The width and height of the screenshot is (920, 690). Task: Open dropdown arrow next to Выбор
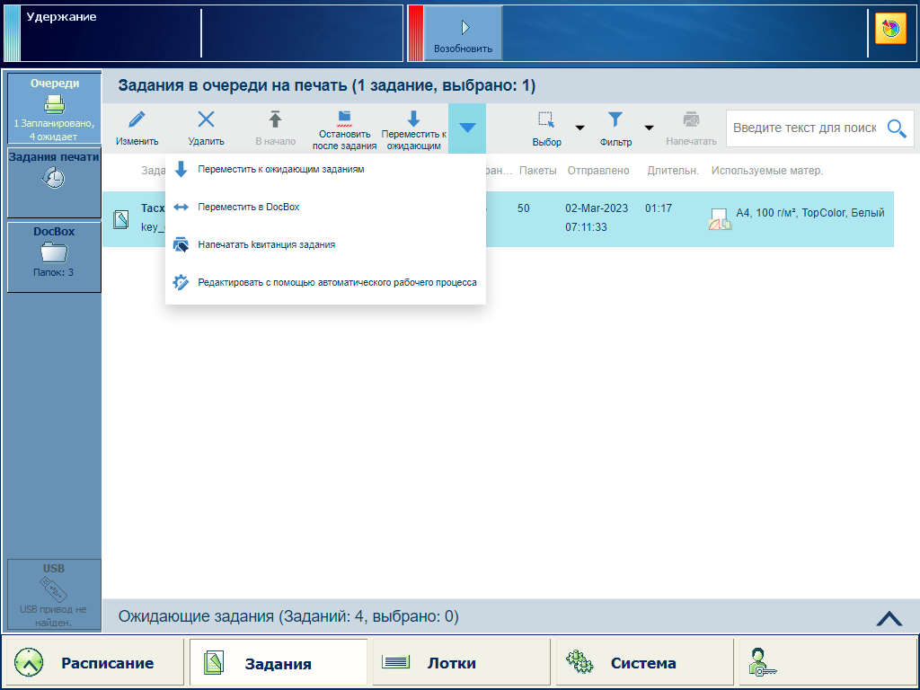coord(579,128)
